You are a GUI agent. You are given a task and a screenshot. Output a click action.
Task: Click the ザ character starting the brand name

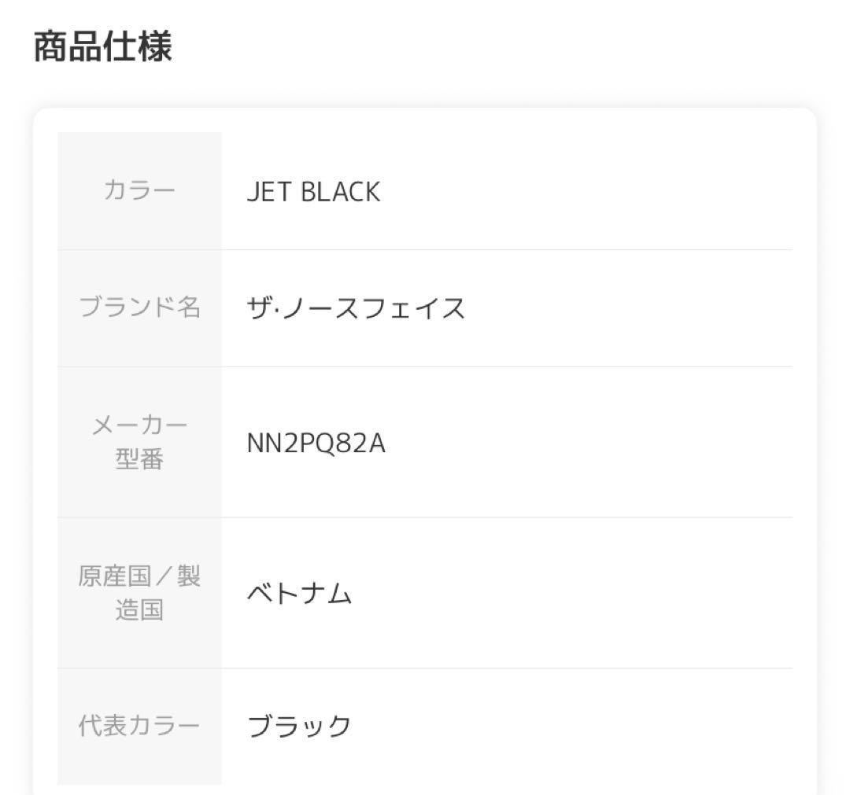[x=259, y=307]
